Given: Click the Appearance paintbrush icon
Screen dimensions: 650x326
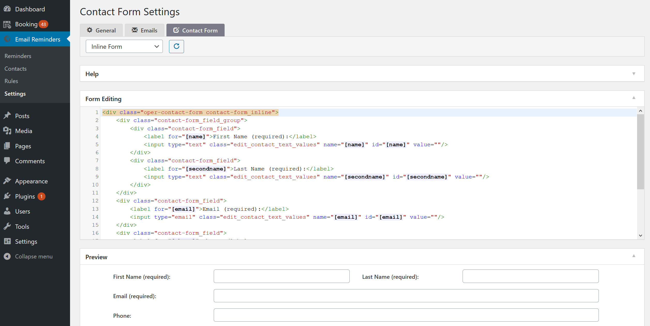Looking at the screenshot, I should click(7, 181).
